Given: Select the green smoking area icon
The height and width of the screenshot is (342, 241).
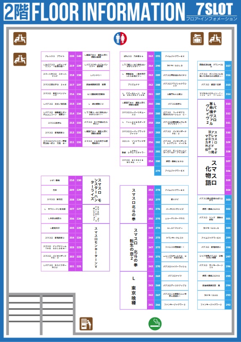Looking at the screenshot, I should click(155, 324).
